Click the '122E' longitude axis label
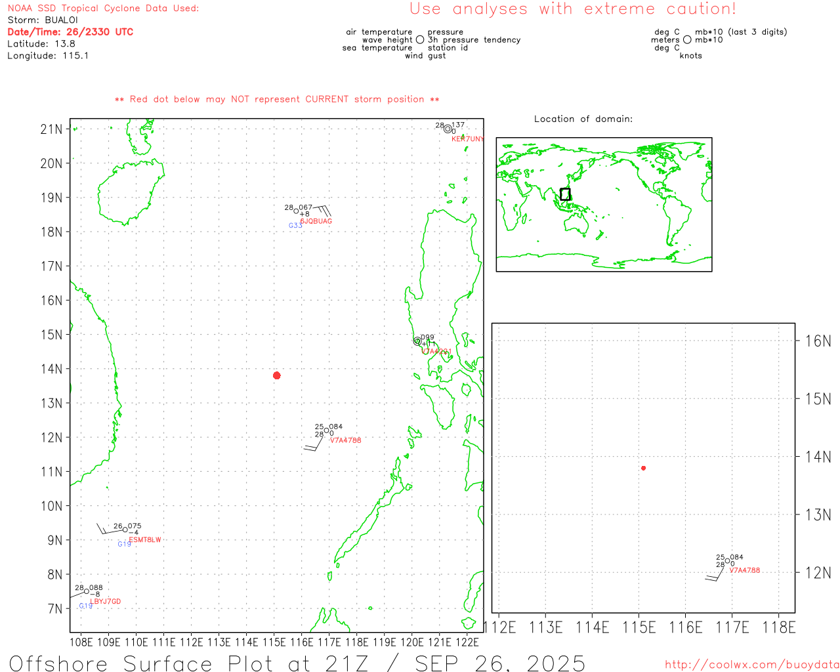This screenshot has width=840, height=672. click(x=468, y=642)
